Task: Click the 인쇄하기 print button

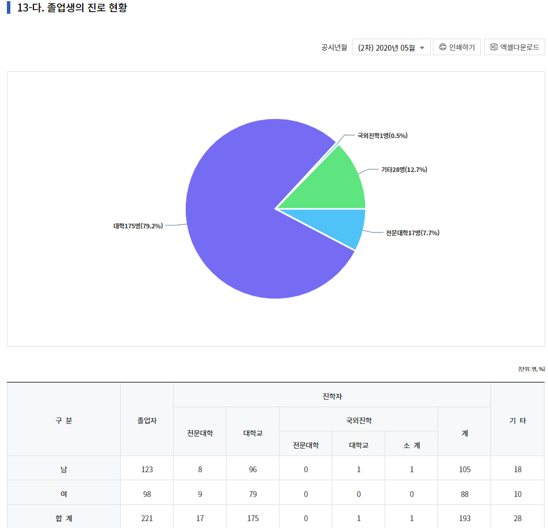Action: pyautogui.click(x=457, y=47)
